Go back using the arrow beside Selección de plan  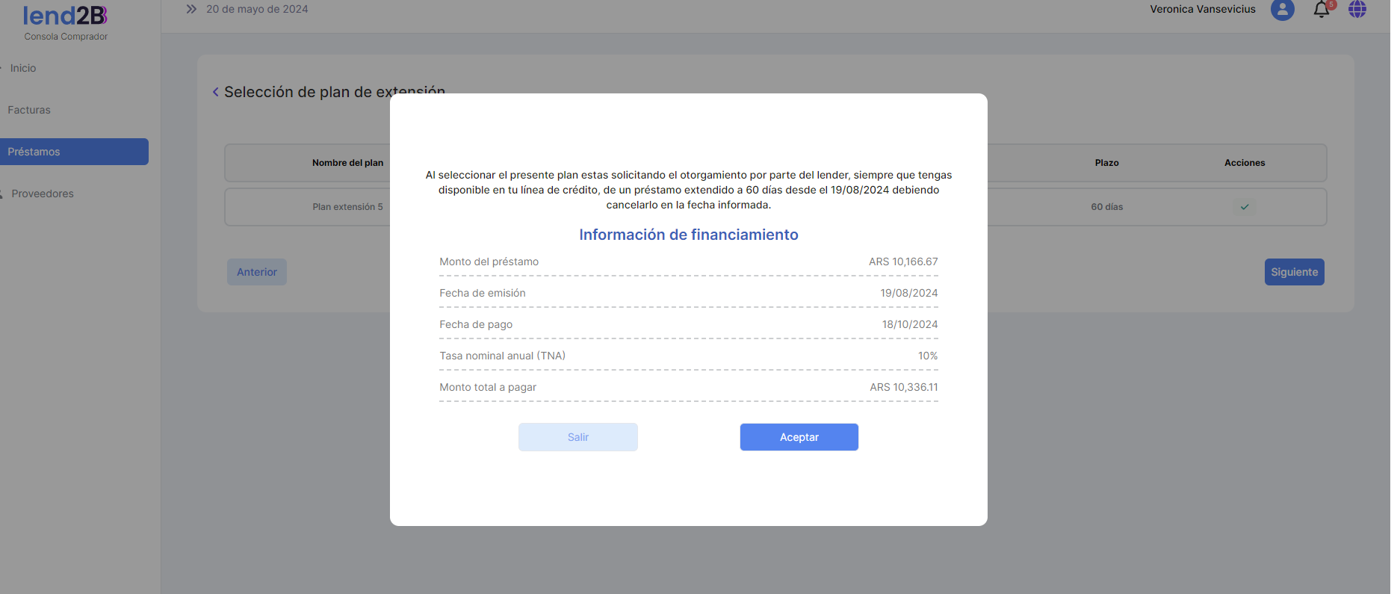[216, 92]
